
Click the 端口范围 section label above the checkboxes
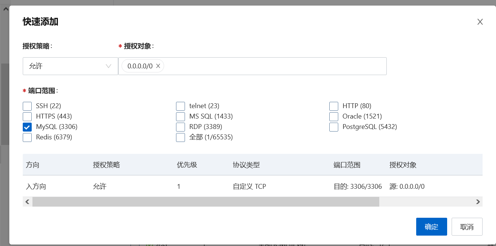(x=41, y=91)
